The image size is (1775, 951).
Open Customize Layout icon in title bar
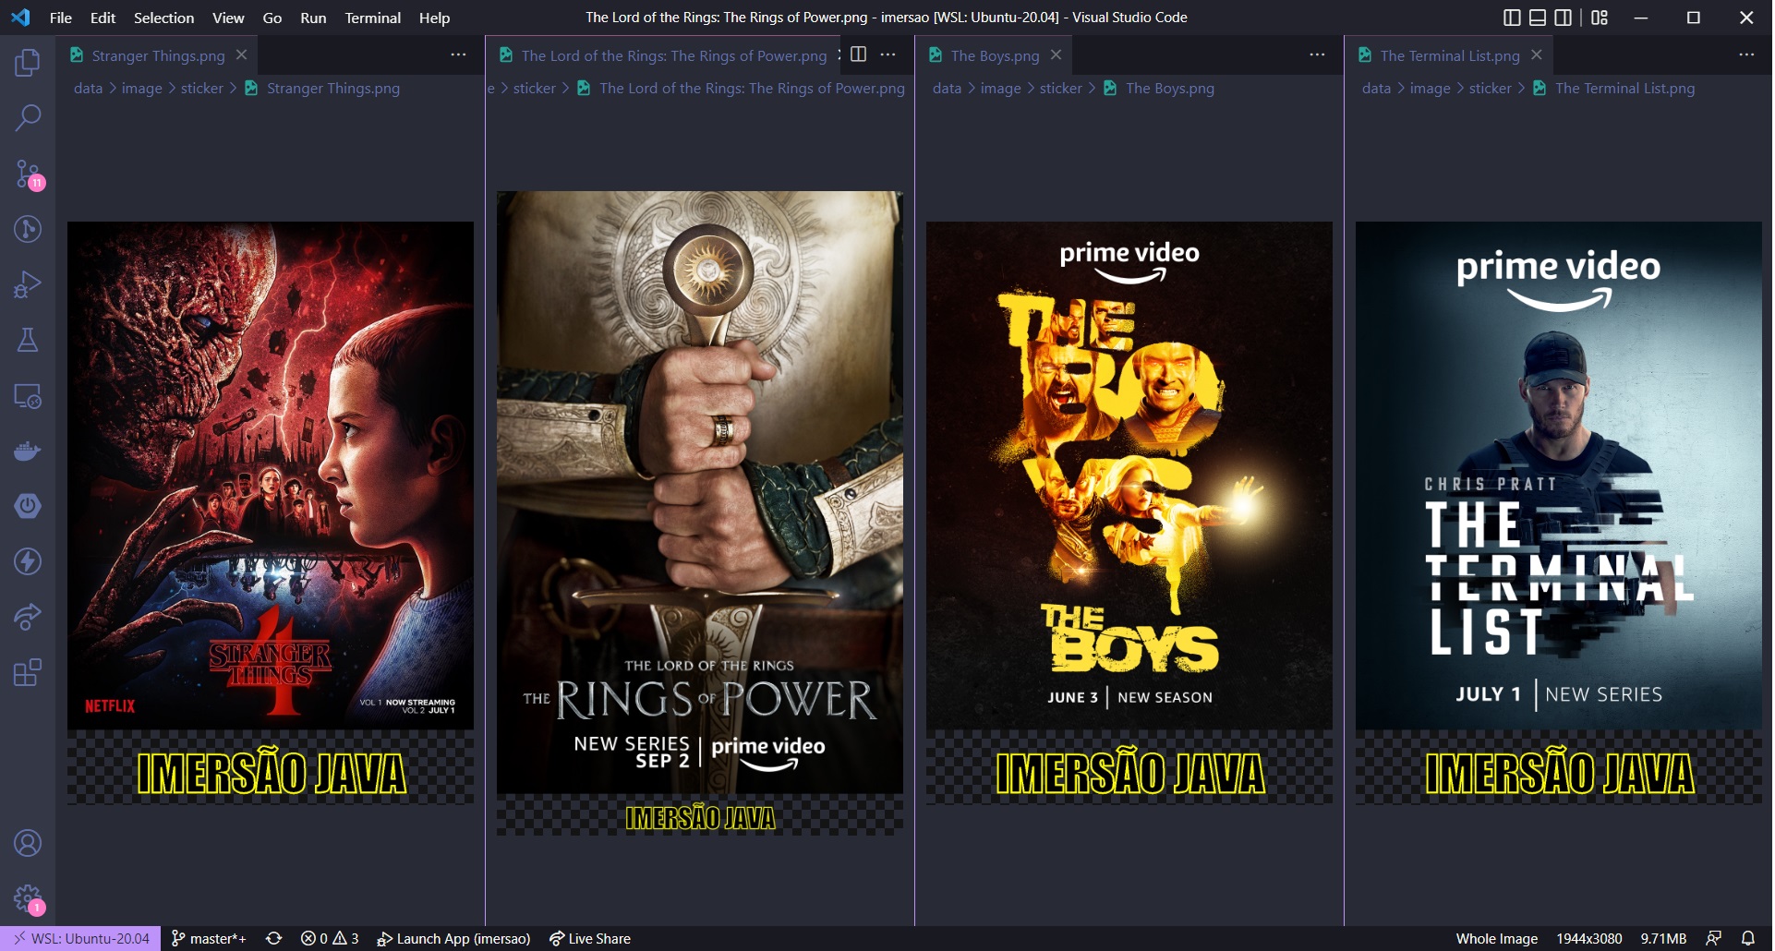[1600, 18]
